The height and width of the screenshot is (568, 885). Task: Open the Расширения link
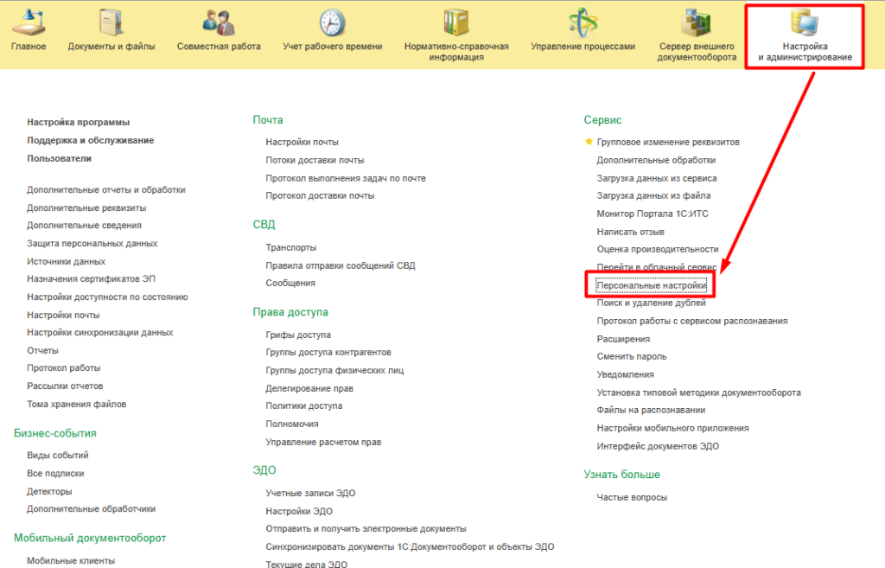(x=623, y=339)
